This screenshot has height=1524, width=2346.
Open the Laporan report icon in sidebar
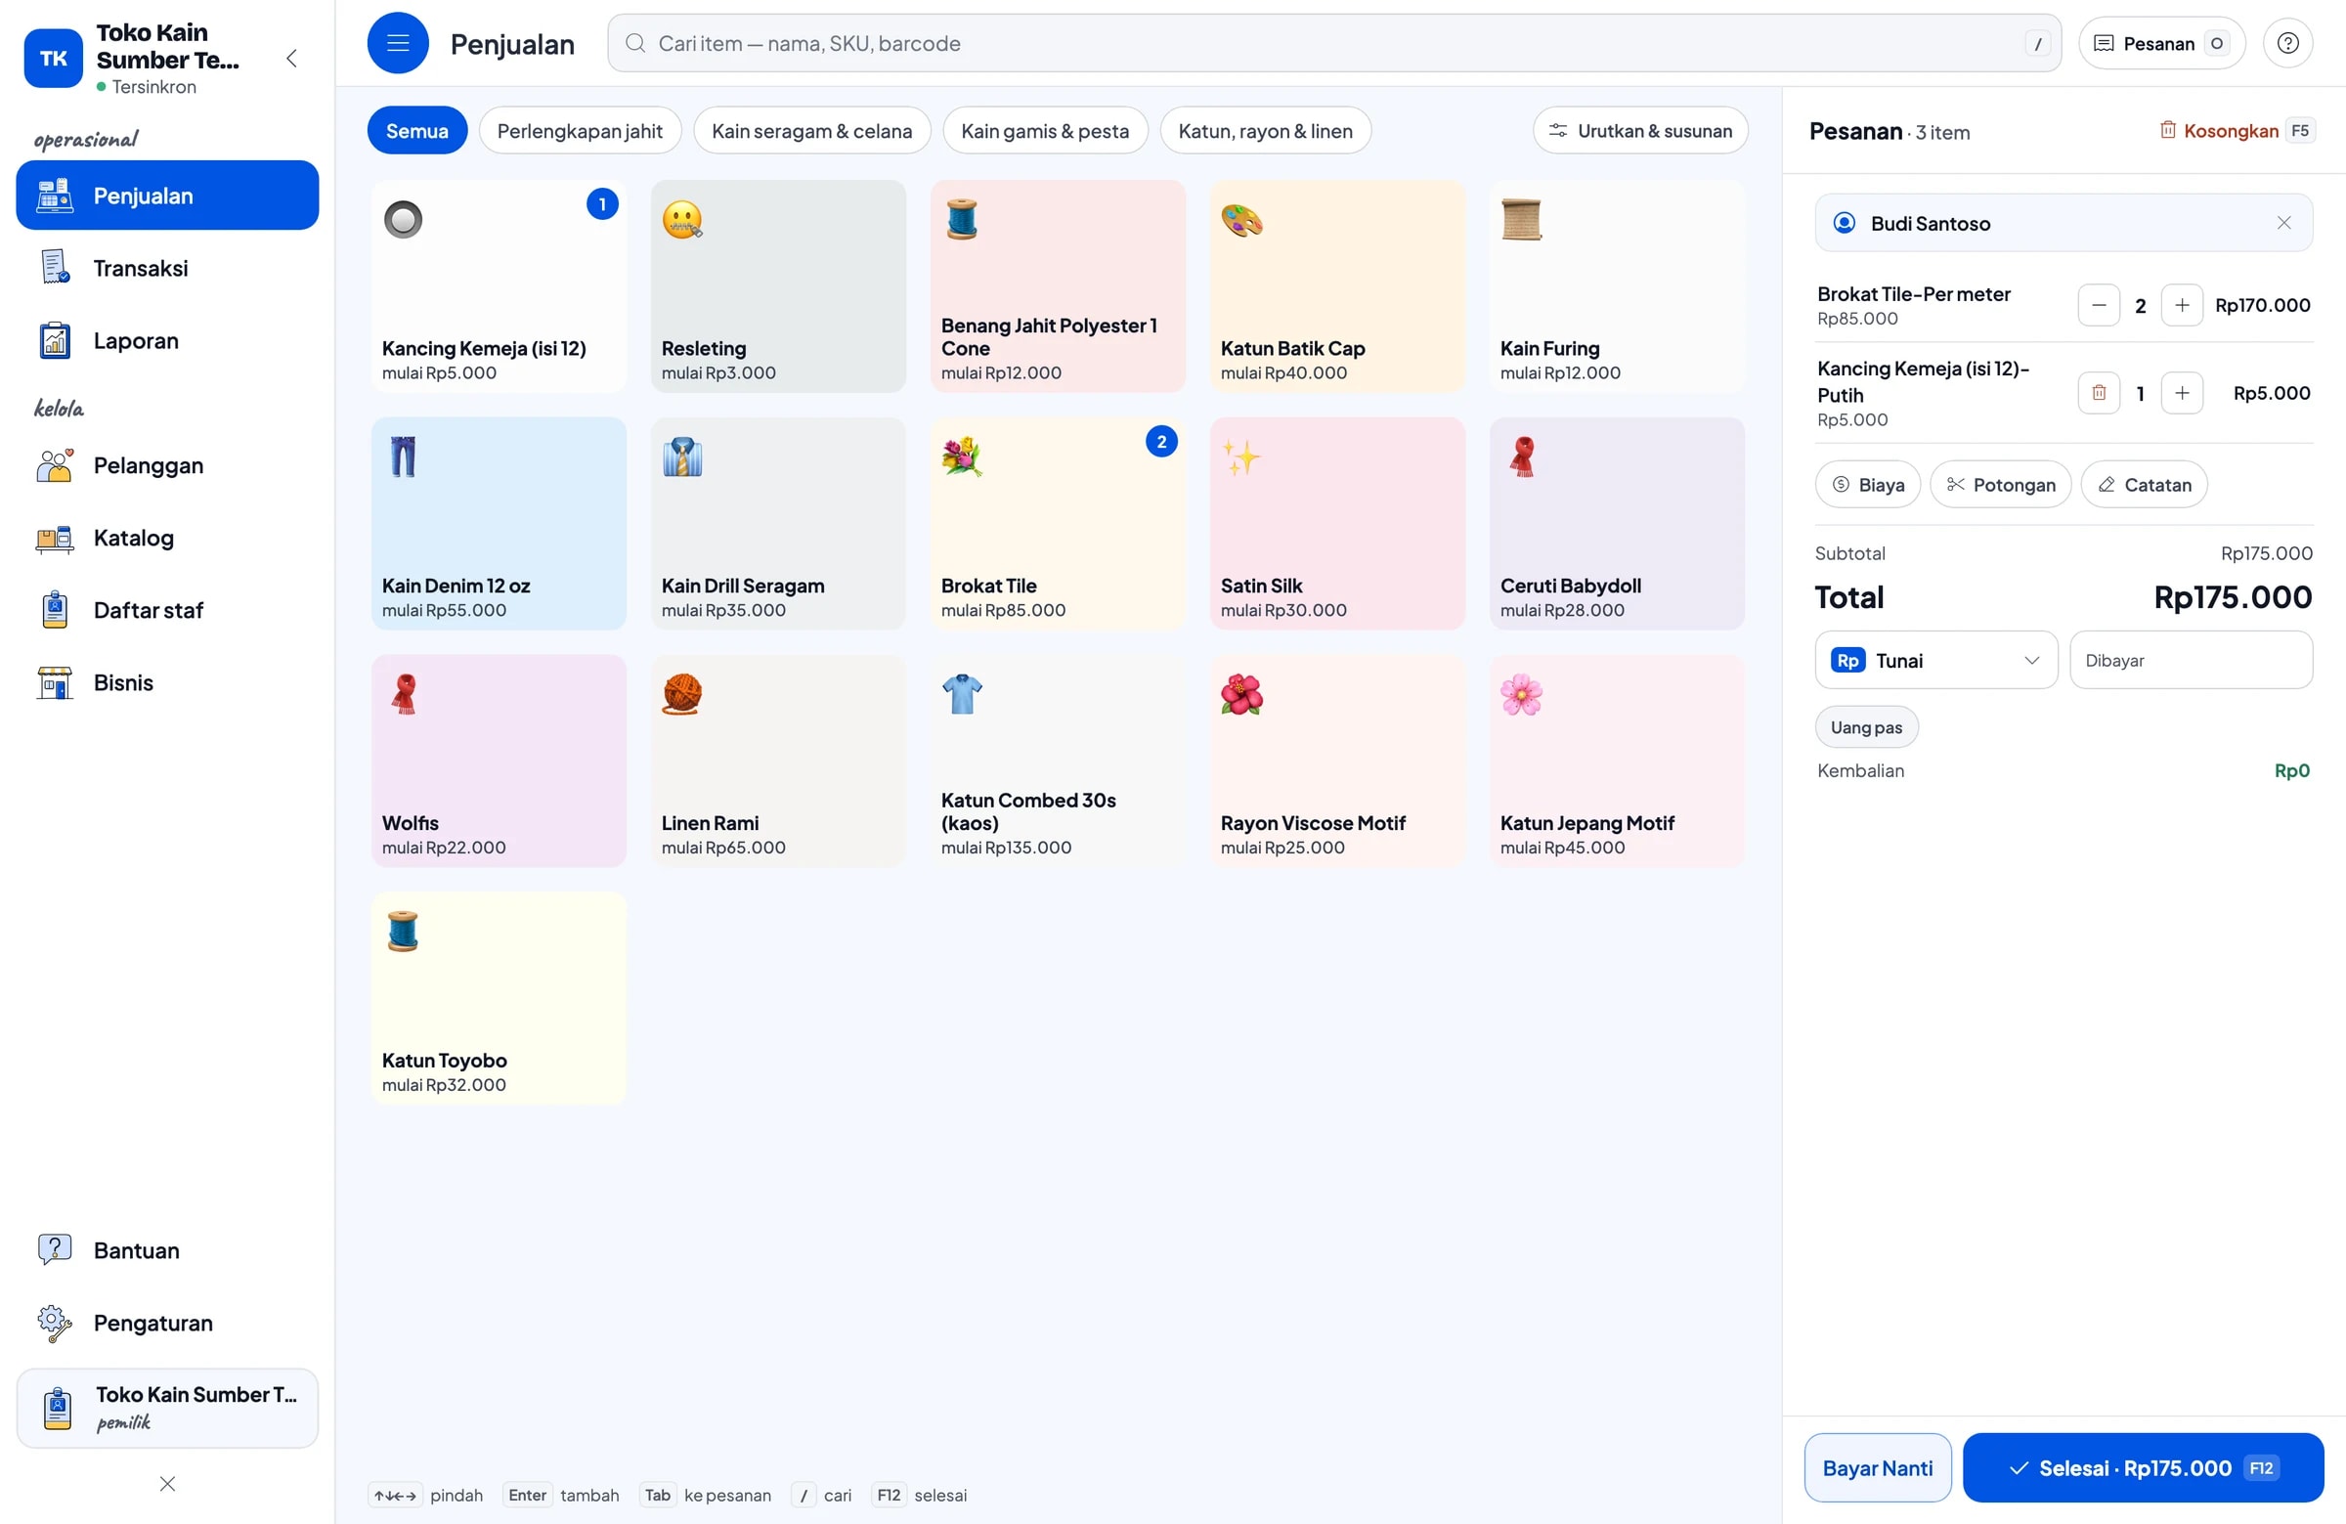click(55, 341)
